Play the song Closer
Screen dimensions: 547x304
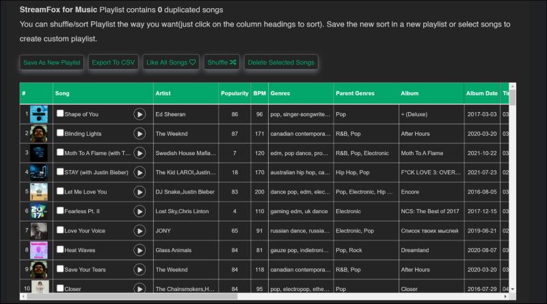pos(139,288)
